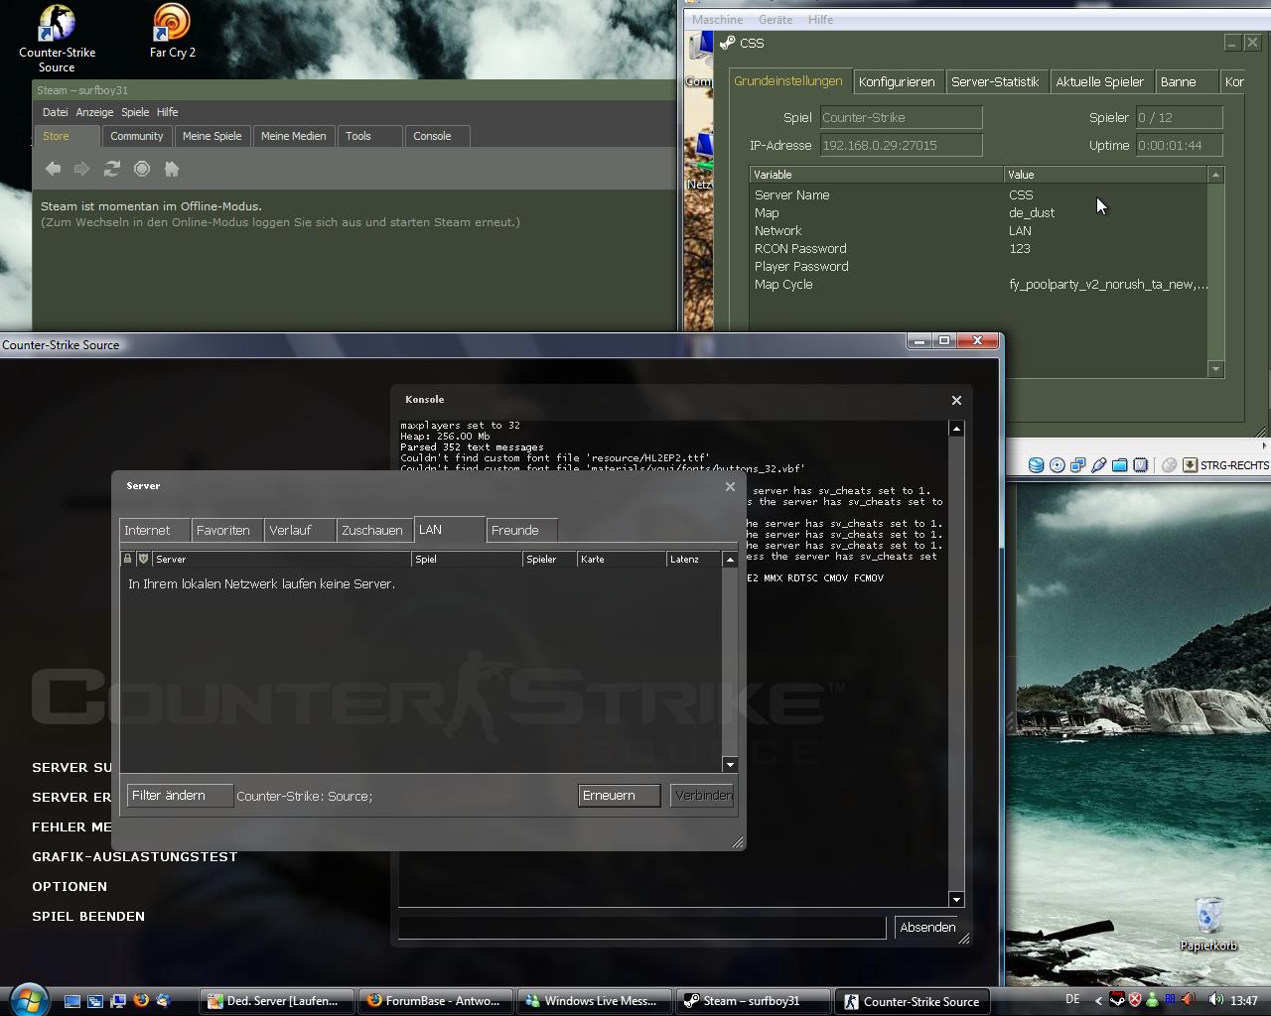Select the Favoriten tab in server browser
Image resolution: width=1271 pixels, height=1016 pixels.
(227, 530)
